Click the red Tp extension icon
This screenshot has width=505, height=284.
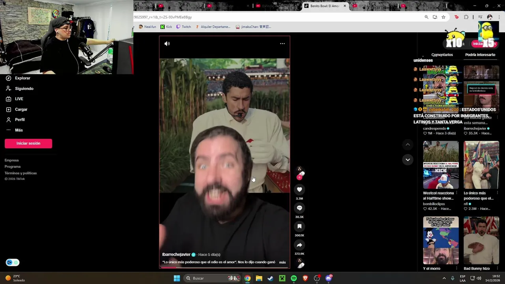pos(456,17)
